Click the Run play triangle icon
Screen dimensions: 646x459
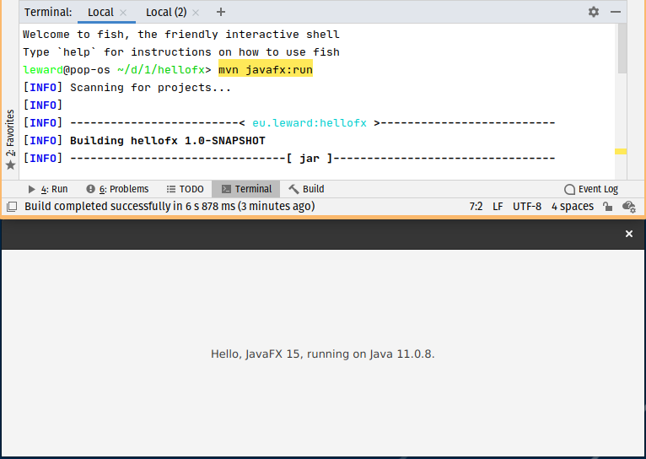pyautogui.click(x=32, y=189)
